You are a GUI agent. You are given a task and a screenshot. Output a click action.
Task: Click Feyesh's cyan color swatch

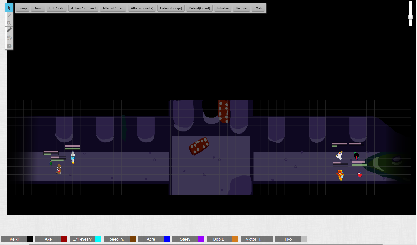coord(98,239)
